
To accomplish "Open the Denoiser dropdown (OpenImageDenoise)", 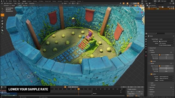I will [166, 77].
